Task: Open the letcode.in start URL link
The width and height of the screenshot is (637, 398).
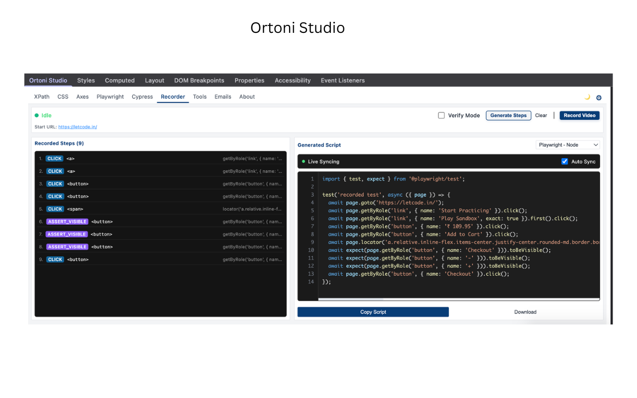Action: (x=78, y=127)
